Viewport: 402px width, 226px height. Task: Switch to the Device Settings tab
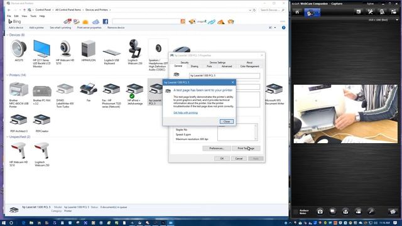point(217,63)
